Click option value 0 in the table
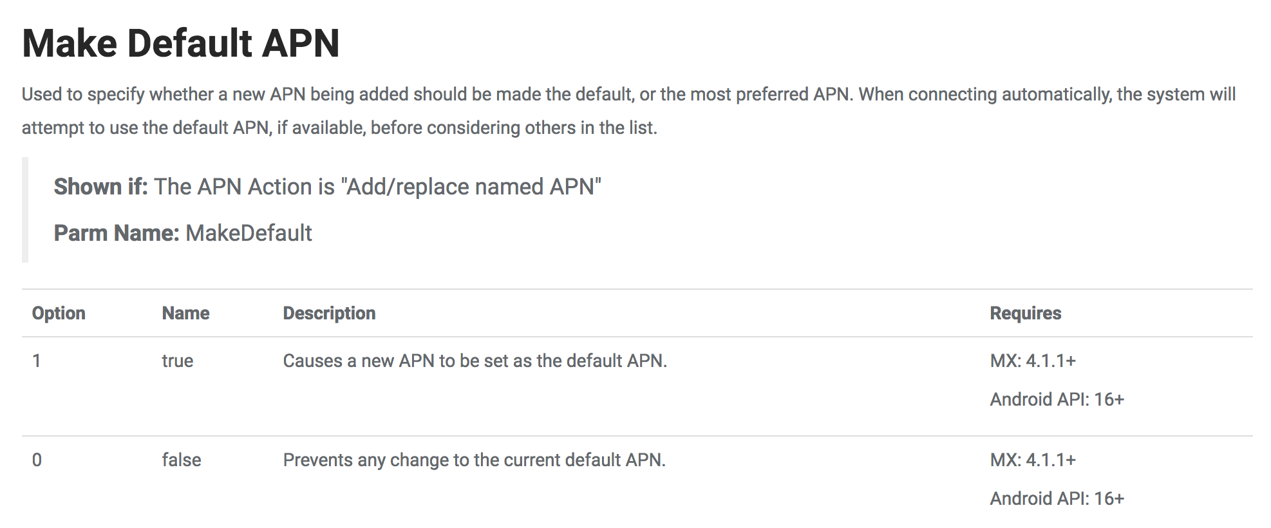Screen dimensions: 1271x528 (x=37, y=460)
